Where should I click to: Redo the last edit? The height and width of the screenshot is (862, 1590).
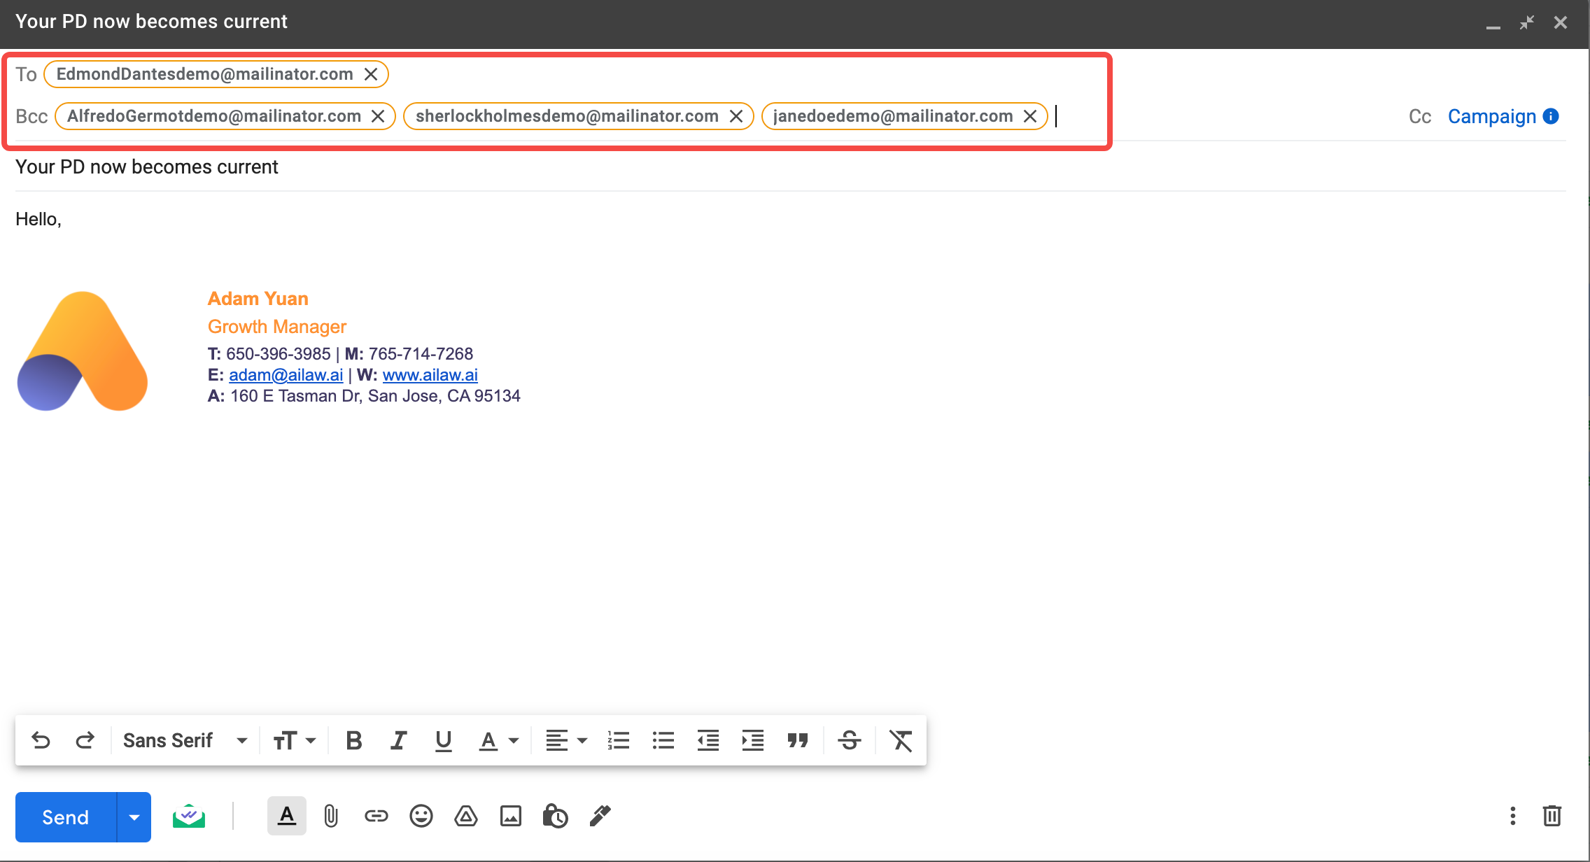85,740
